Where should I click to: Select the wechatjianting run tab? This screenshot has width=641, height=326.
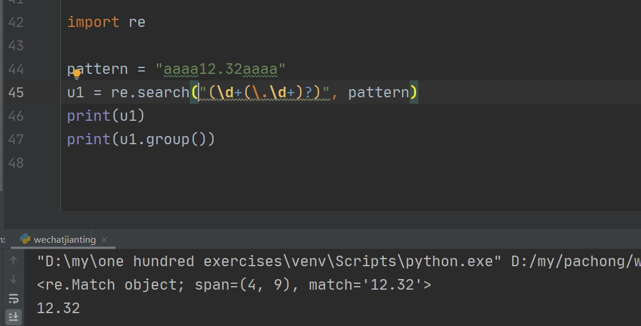click(64, 239)
